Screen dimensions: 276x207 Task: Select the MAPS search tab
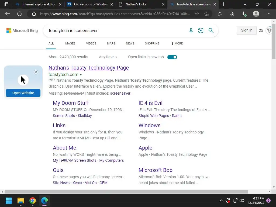click(x=111, y=43)
